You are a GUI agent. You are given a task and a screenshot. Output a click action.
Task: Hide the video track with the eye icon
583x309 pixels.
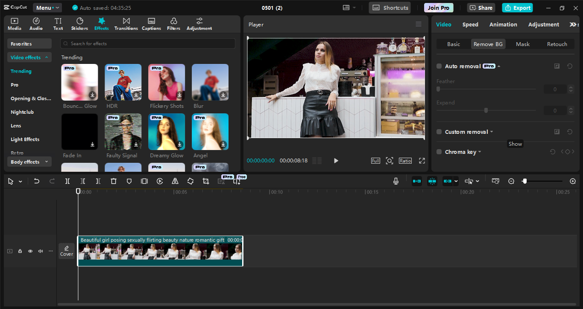click(30, 251)
